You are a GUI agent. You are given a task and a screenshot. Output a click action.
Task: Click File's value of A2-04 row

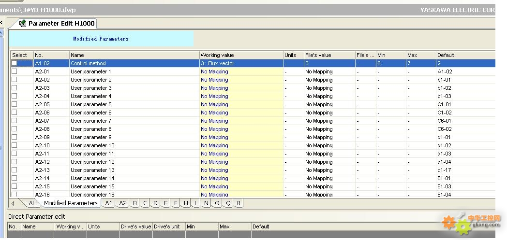[329, 96]
